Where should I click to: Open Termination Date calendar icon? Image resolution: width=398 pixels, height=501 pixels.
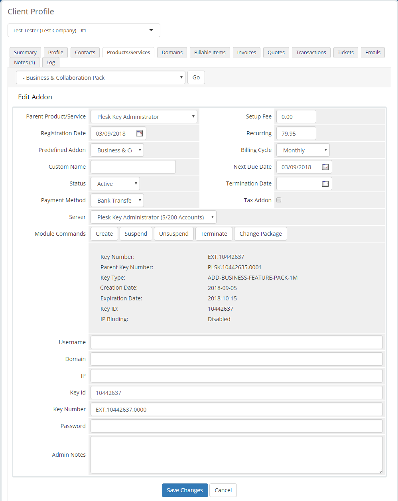(325, 183)
